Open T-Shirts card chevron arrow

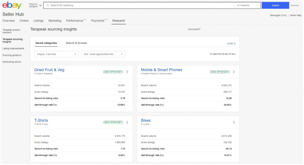pos(127,122)
